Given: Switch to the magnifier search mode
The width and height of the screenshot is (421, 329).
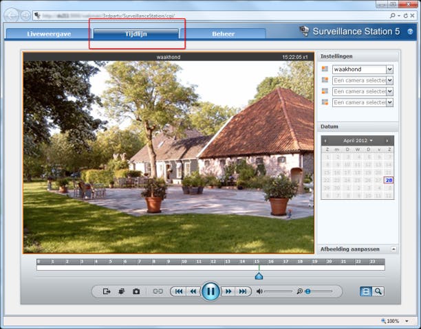Looking at the screenshot, I should pyautogui.click(x=378, y=291).
